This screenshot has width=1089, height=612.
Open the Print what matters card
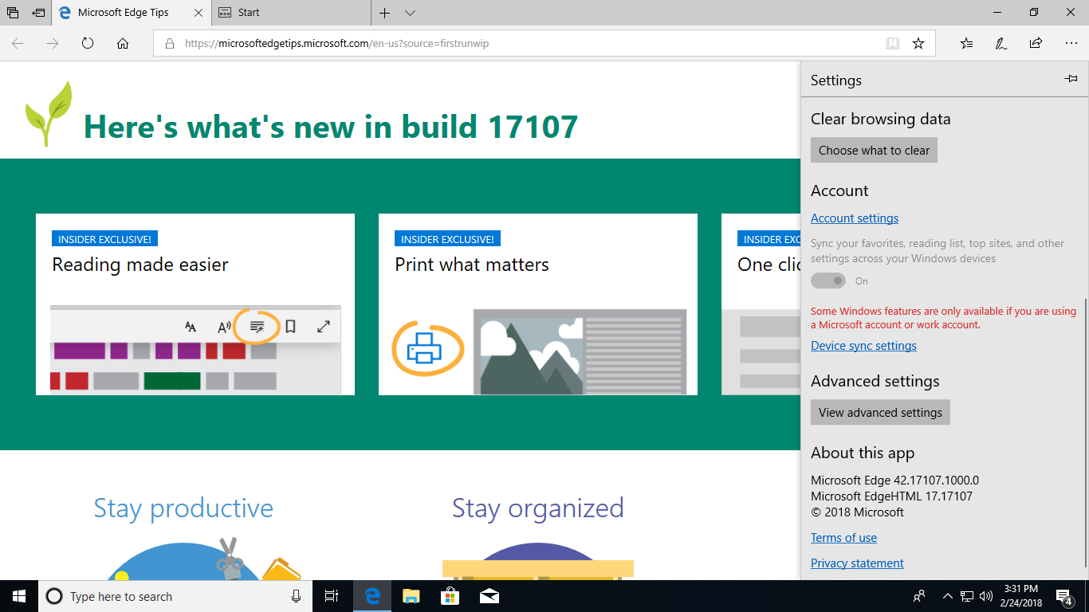pos(538,304)
